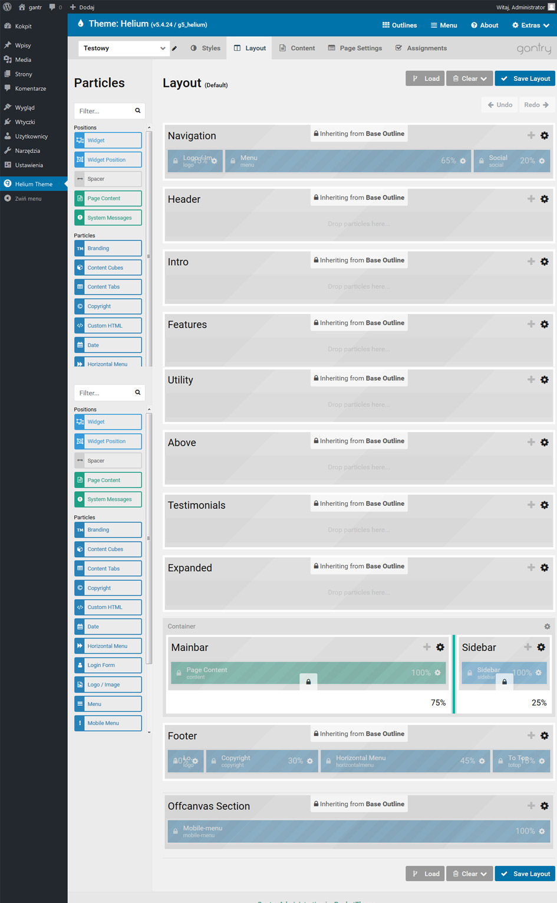Open settings of the Page Content particle
The height and width of the screenshot is (903, 557).
(x=437, y=673)
